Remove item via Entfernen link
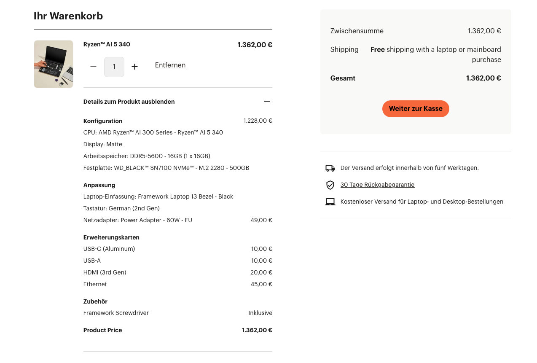The image size is (537, 363). (170, 65)
